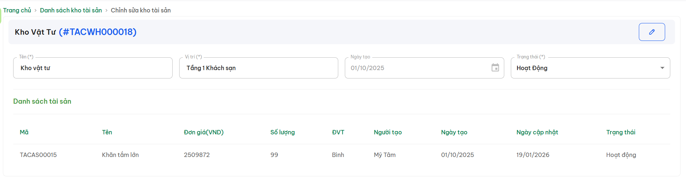Expand the Trạng thái dropdown arrow

pos(662,68)
